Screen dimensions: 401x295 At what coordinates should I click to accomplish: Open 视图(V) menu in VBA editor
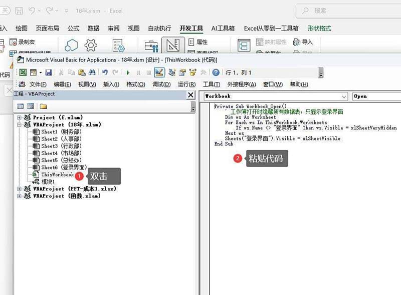[87, 84]
